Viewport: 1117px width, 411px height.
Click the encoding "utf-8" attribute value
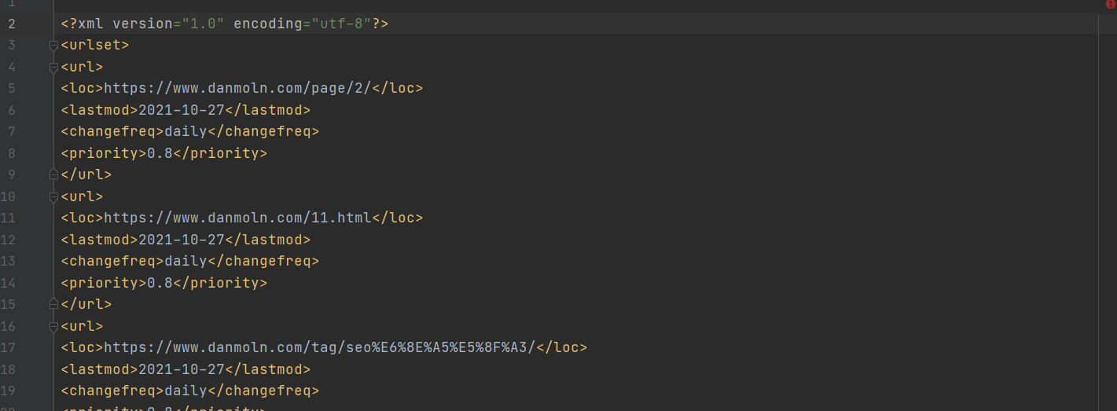pos(342,24)
